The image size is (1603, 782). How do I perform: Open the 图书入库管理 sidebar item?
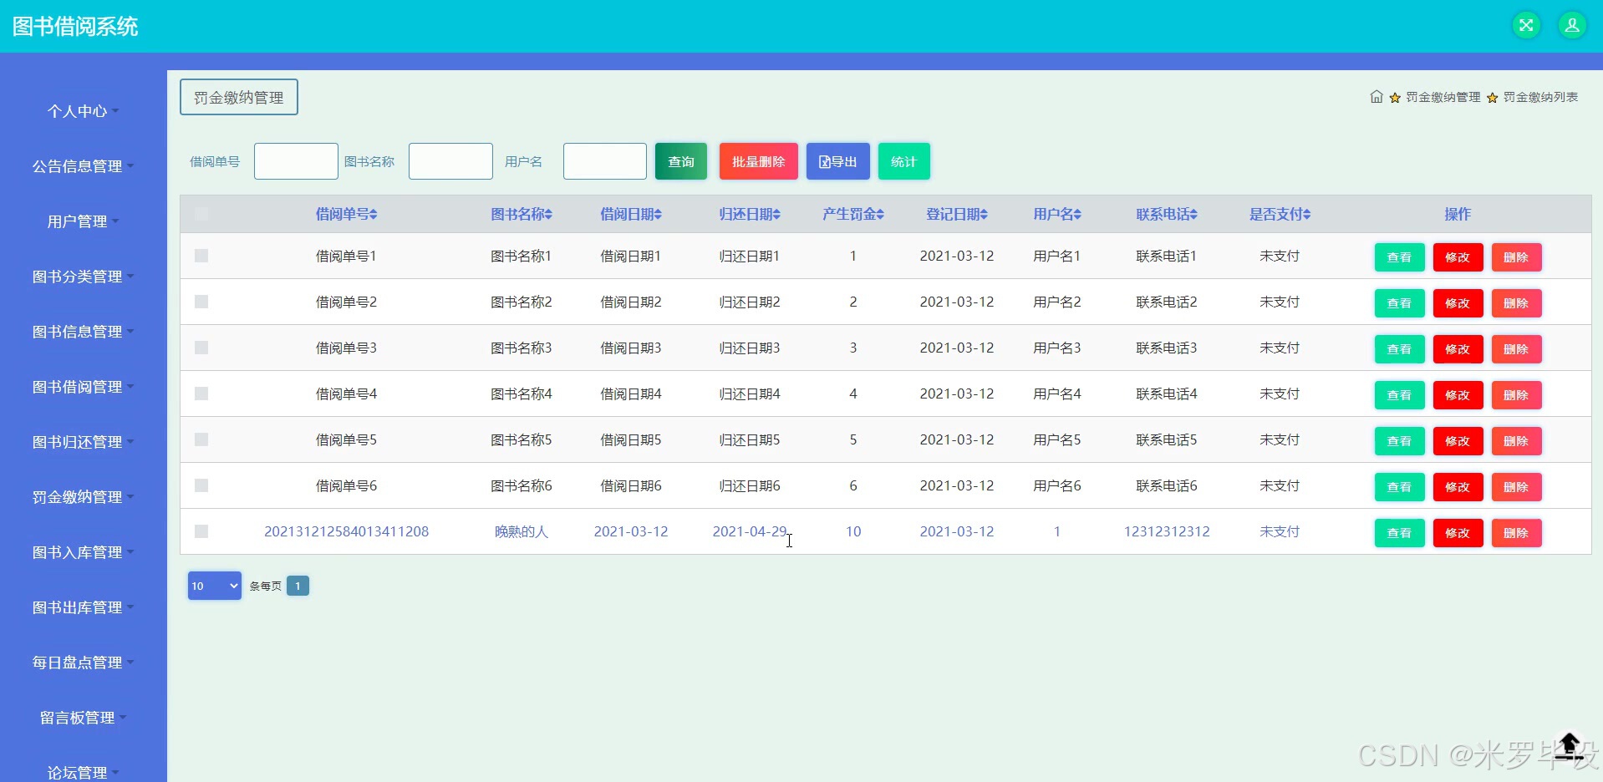click(x=83, y=552)
